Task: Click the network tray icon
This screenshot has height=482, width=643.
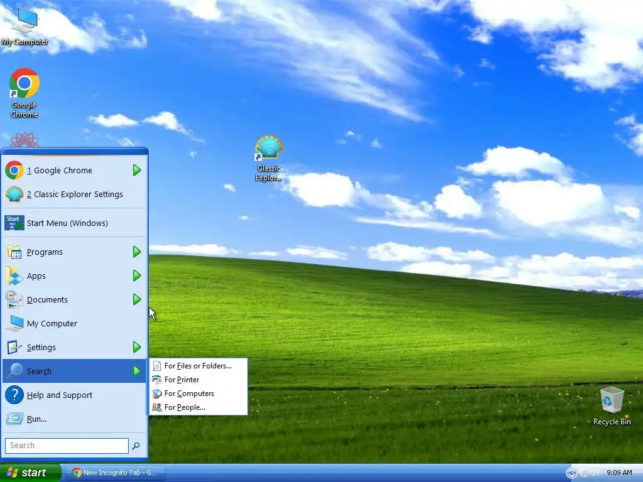Action: (585, 473)
